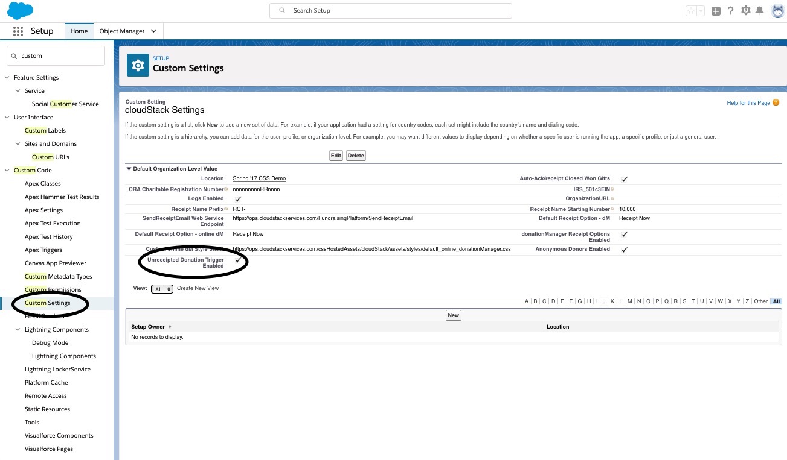Open the Object Manager tab dropdown chevron
This screenshot has width=787, height=460.
click(x=153, y=31)
